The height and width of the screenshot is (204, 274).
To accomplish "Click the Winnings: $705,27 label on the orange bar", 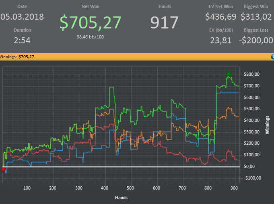I will (17, 57).
